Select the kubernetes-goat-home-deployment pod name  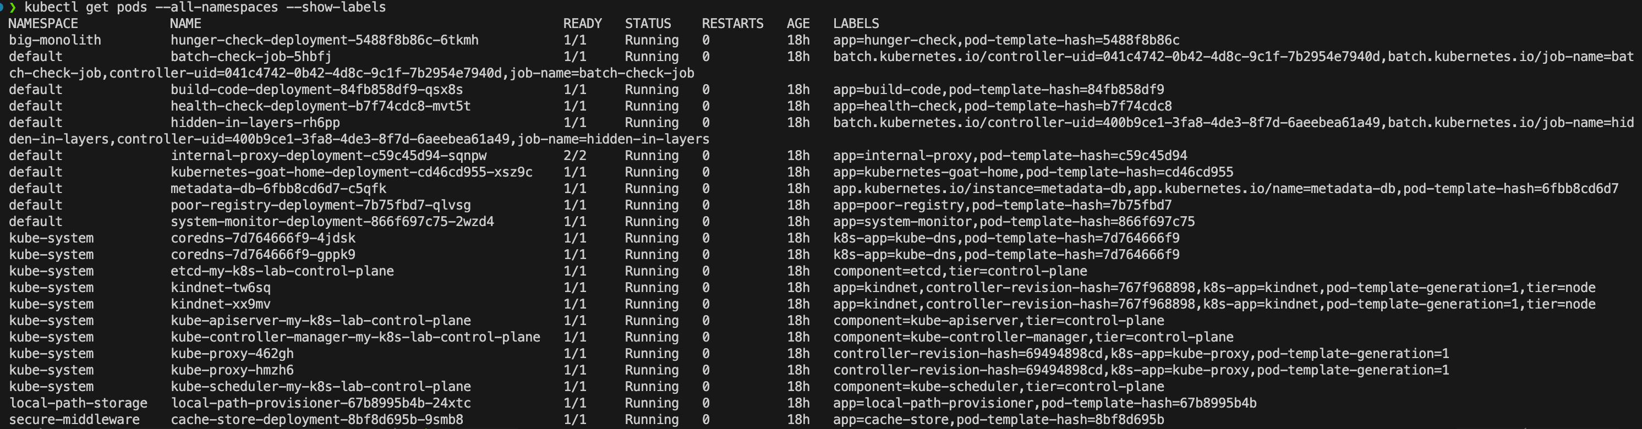(351, 172)
